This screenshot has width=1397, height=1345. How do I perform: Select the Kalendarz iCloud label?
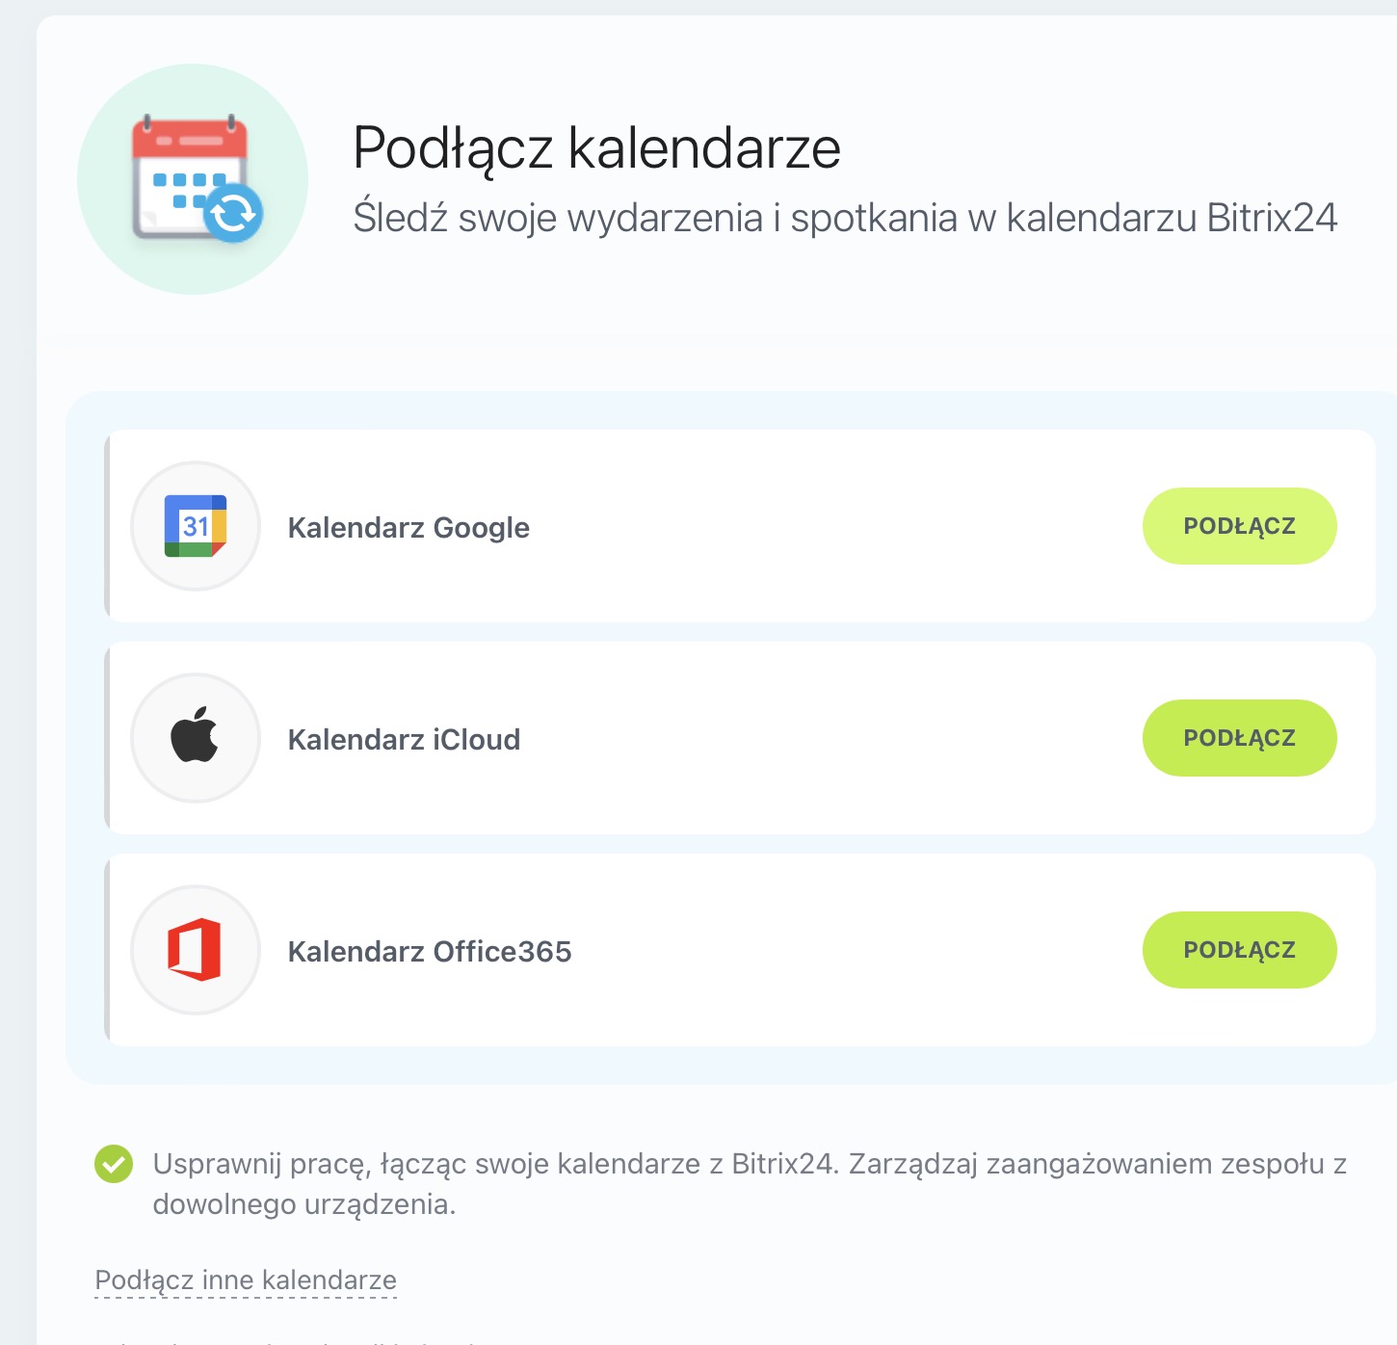pyautogui.click(x=404, y=740)
